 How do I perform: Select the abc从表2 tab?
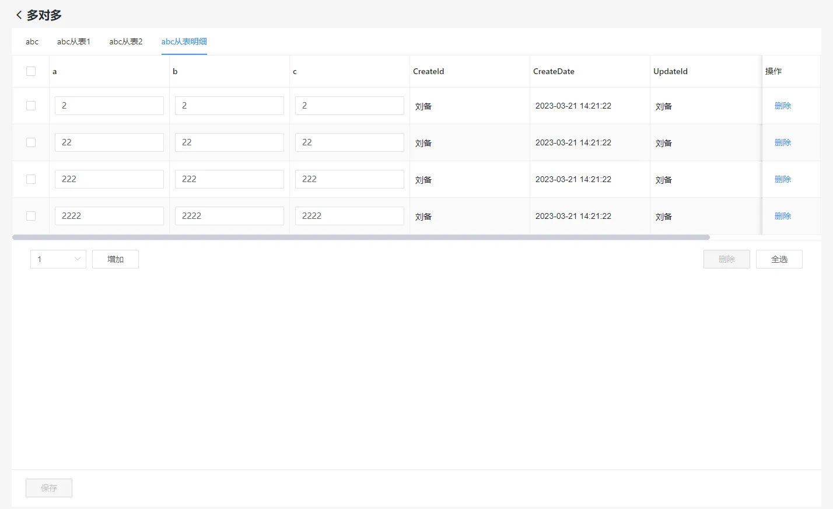125,41
